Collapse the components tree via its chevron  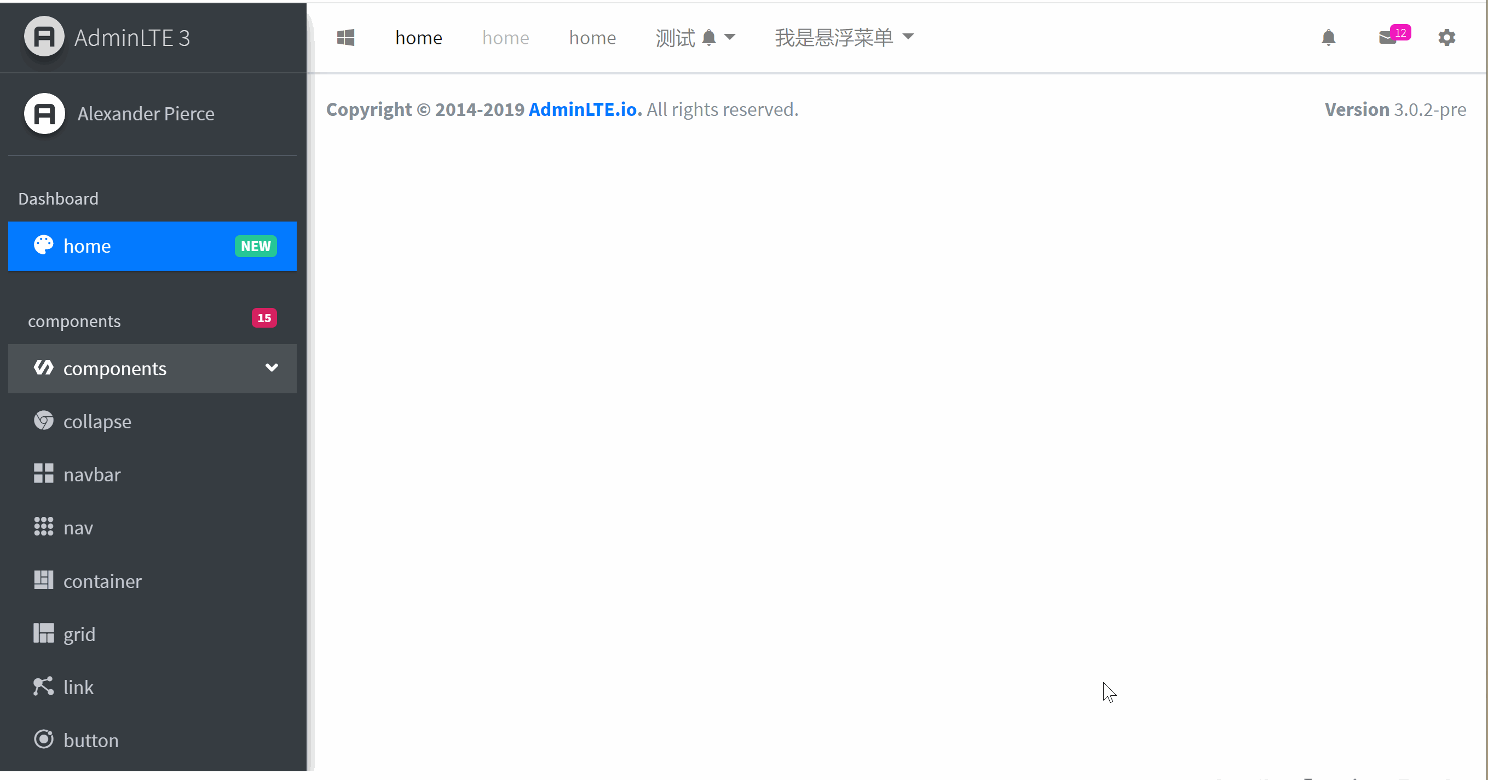272,368
